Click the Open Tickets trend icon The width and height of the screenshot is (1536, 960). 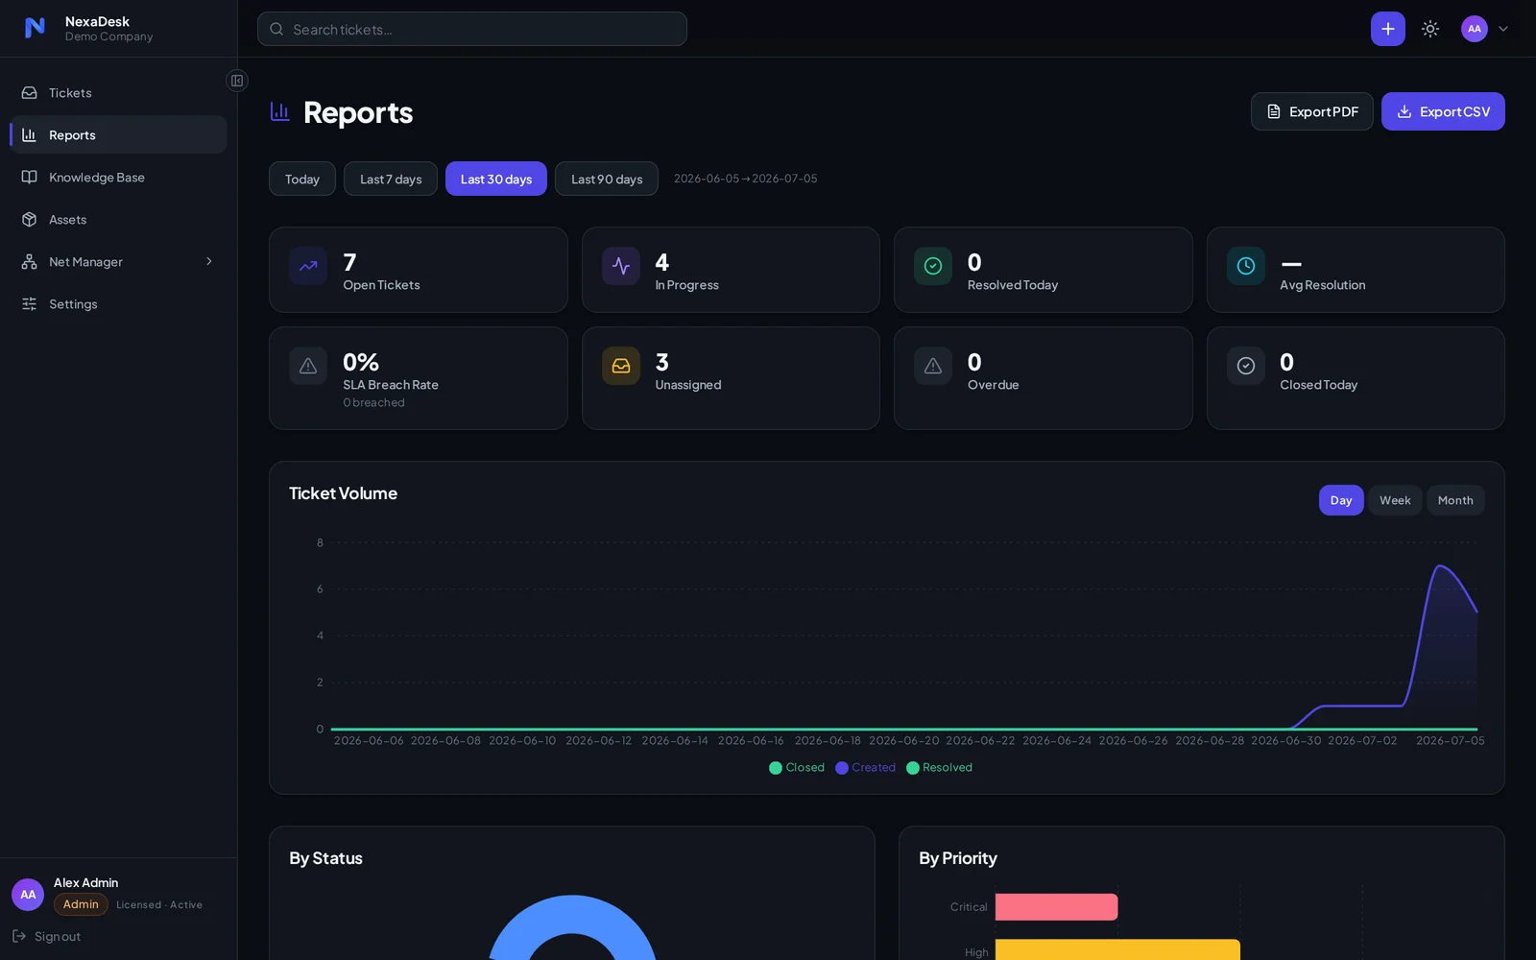coord(308,266)
